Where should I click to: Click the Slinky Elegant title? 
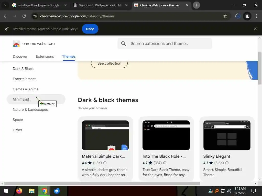tap(217, 156)
